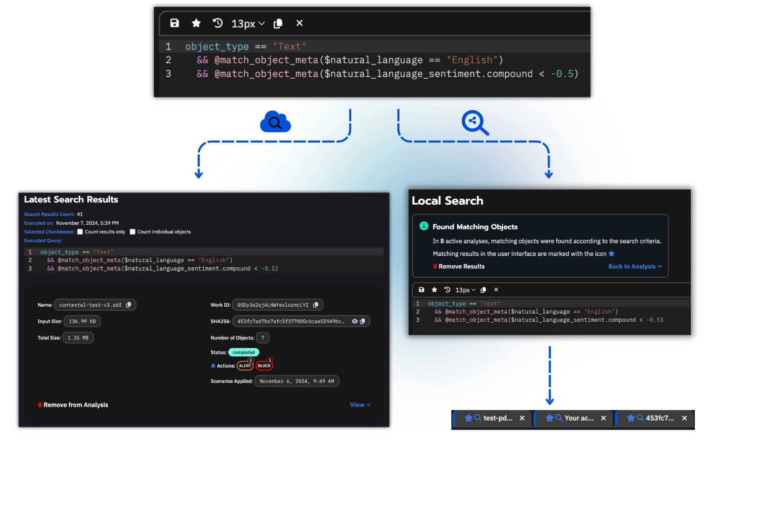Screen dimensions: 768x512
Task: Follow the Back to Analysis link
Action: point(634,266)
